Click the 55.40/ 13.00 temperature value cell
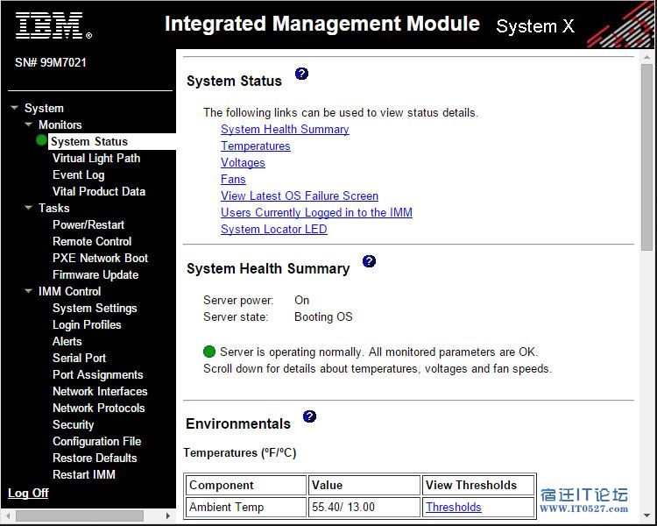Viewport: 657px width, 526px height. pyautogui.click(x=364, y=507)
